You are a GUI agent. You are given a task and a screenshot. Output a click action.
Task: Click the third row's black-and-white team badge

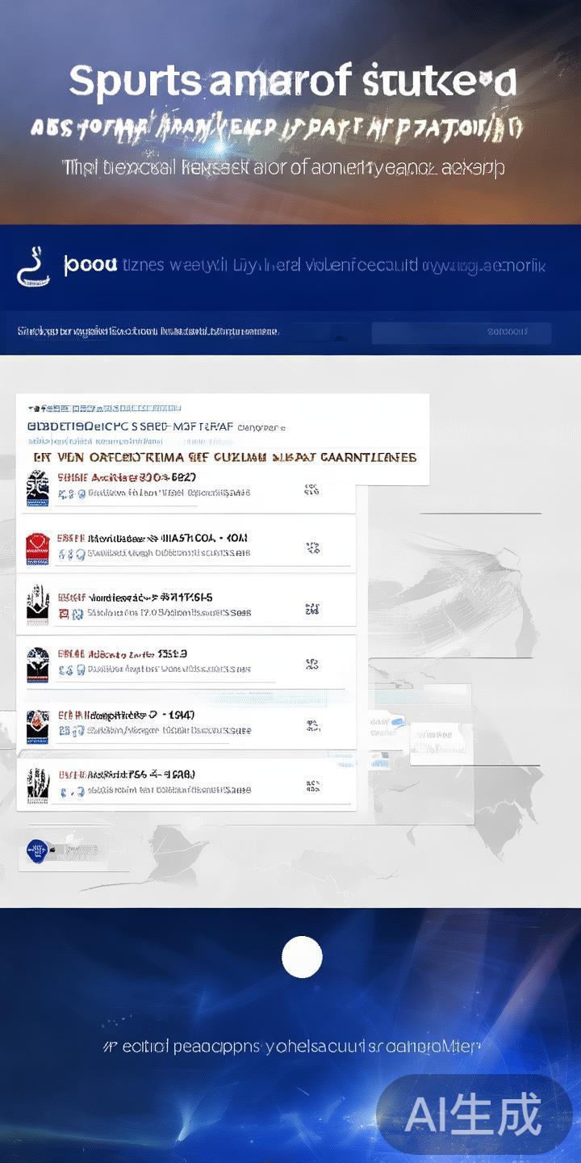38,606
